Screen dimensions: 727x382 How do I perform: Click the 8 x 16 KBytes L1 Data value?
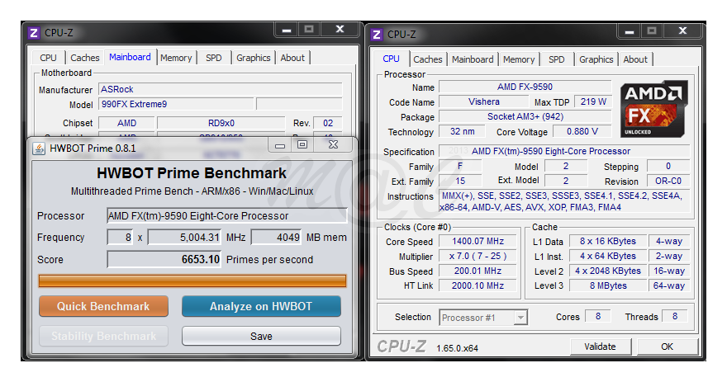coord(608,241)
